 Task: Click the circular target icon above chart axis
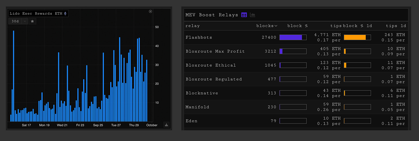click(150, 11)
